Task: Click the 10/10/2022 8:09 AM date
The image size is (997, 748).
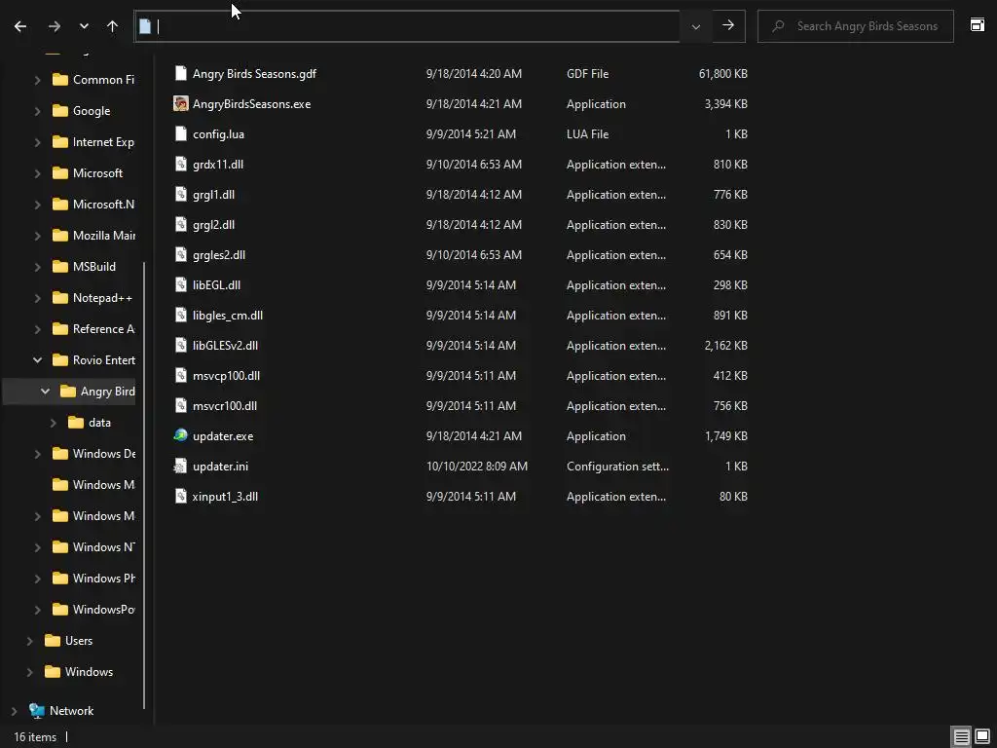Action: 477,467
